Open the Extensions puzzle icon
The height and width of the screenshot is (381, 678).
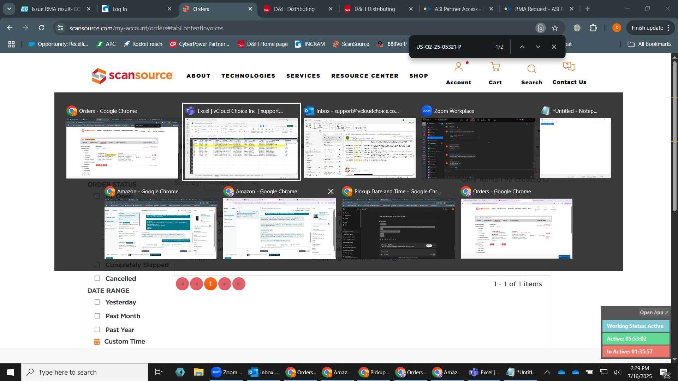click(594, 28)
